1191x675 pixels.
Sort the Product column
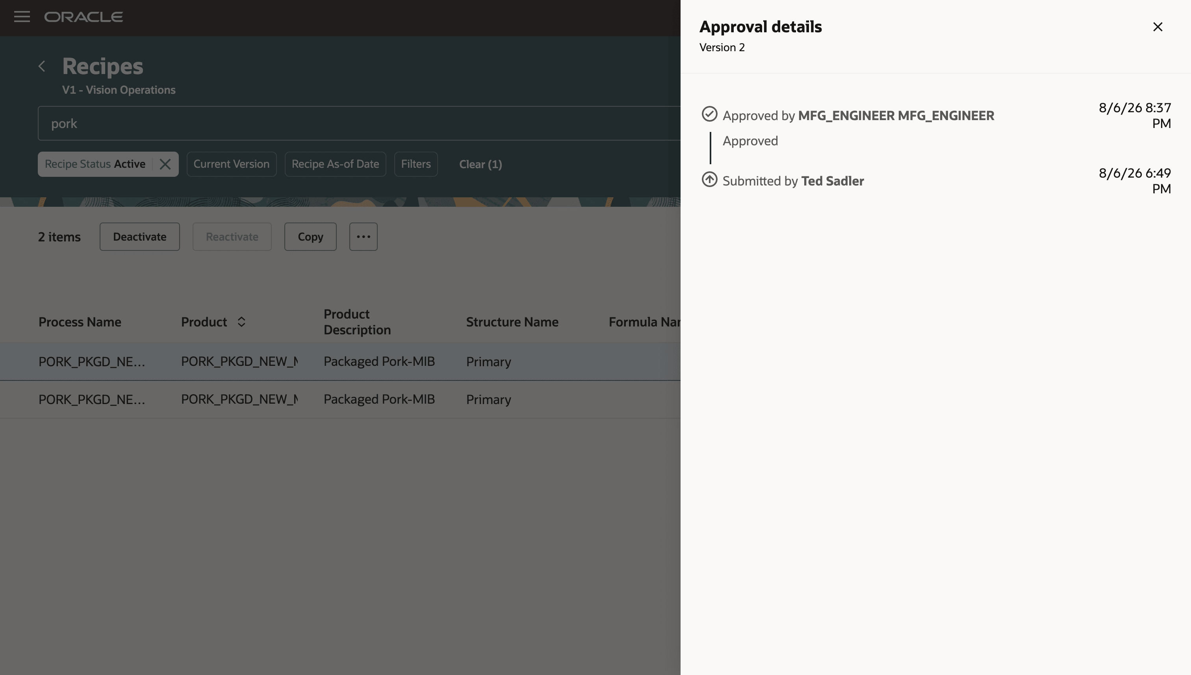[x=241, y=322]
